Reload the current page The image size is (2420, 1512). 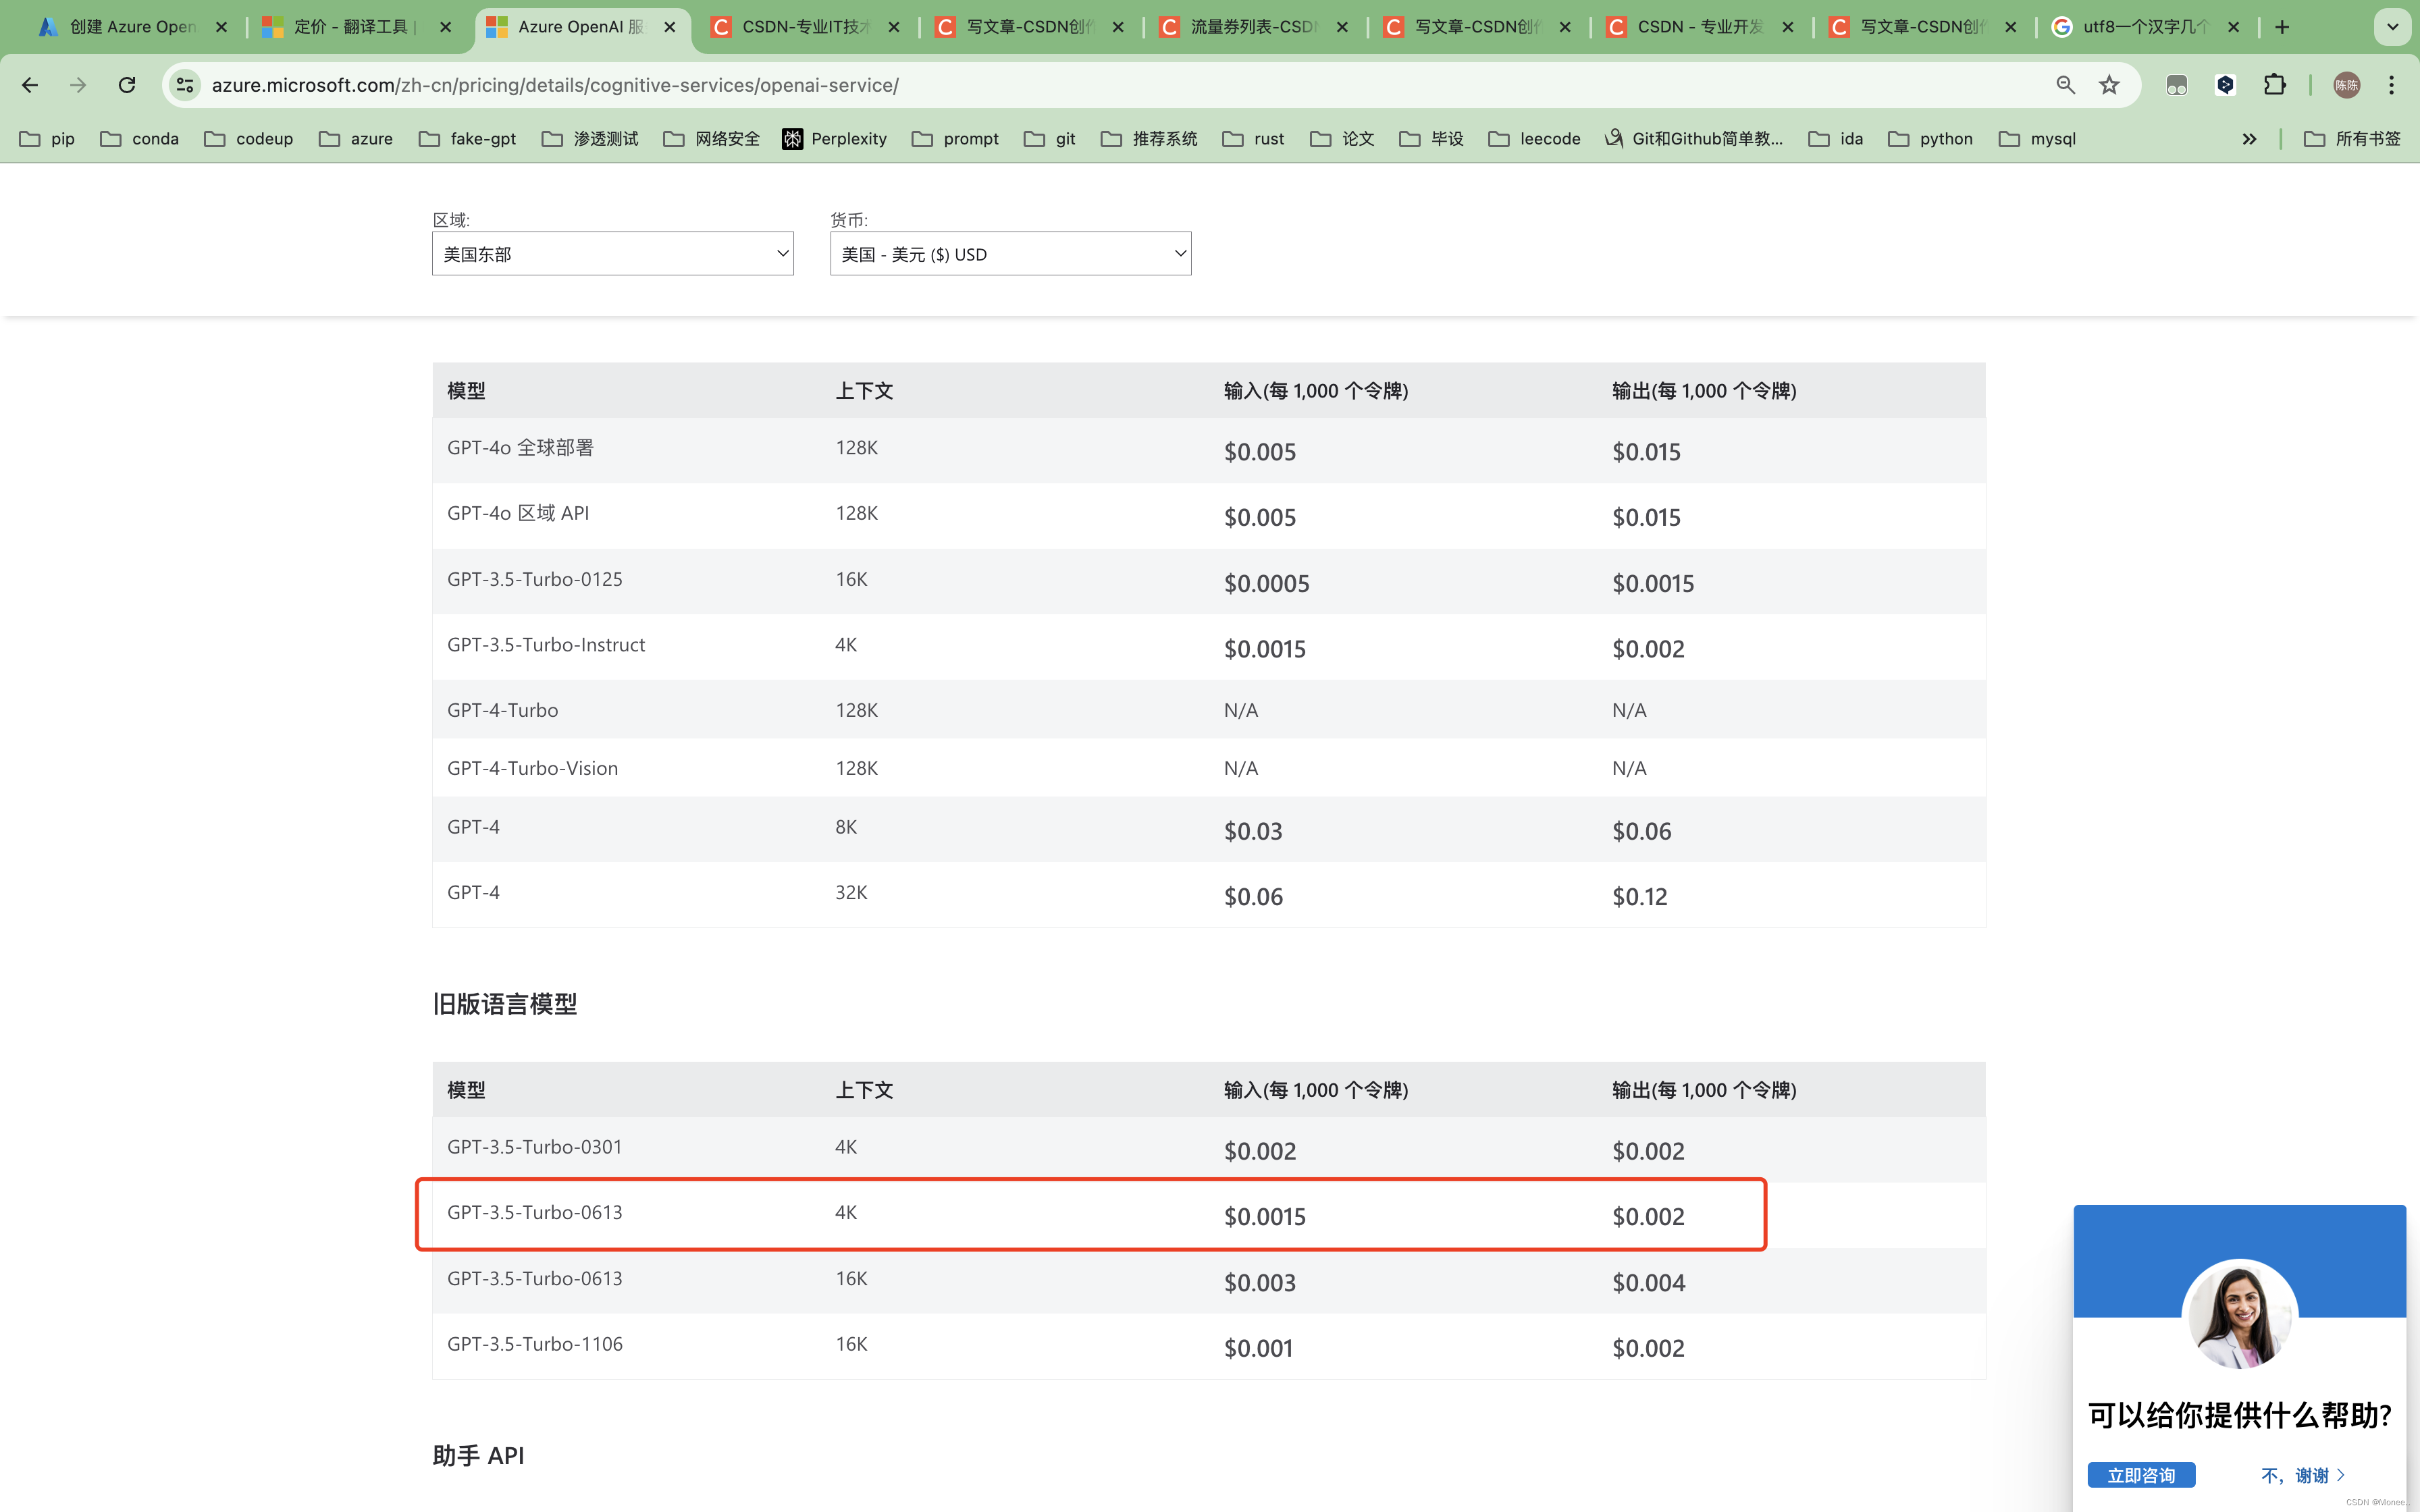127,85
